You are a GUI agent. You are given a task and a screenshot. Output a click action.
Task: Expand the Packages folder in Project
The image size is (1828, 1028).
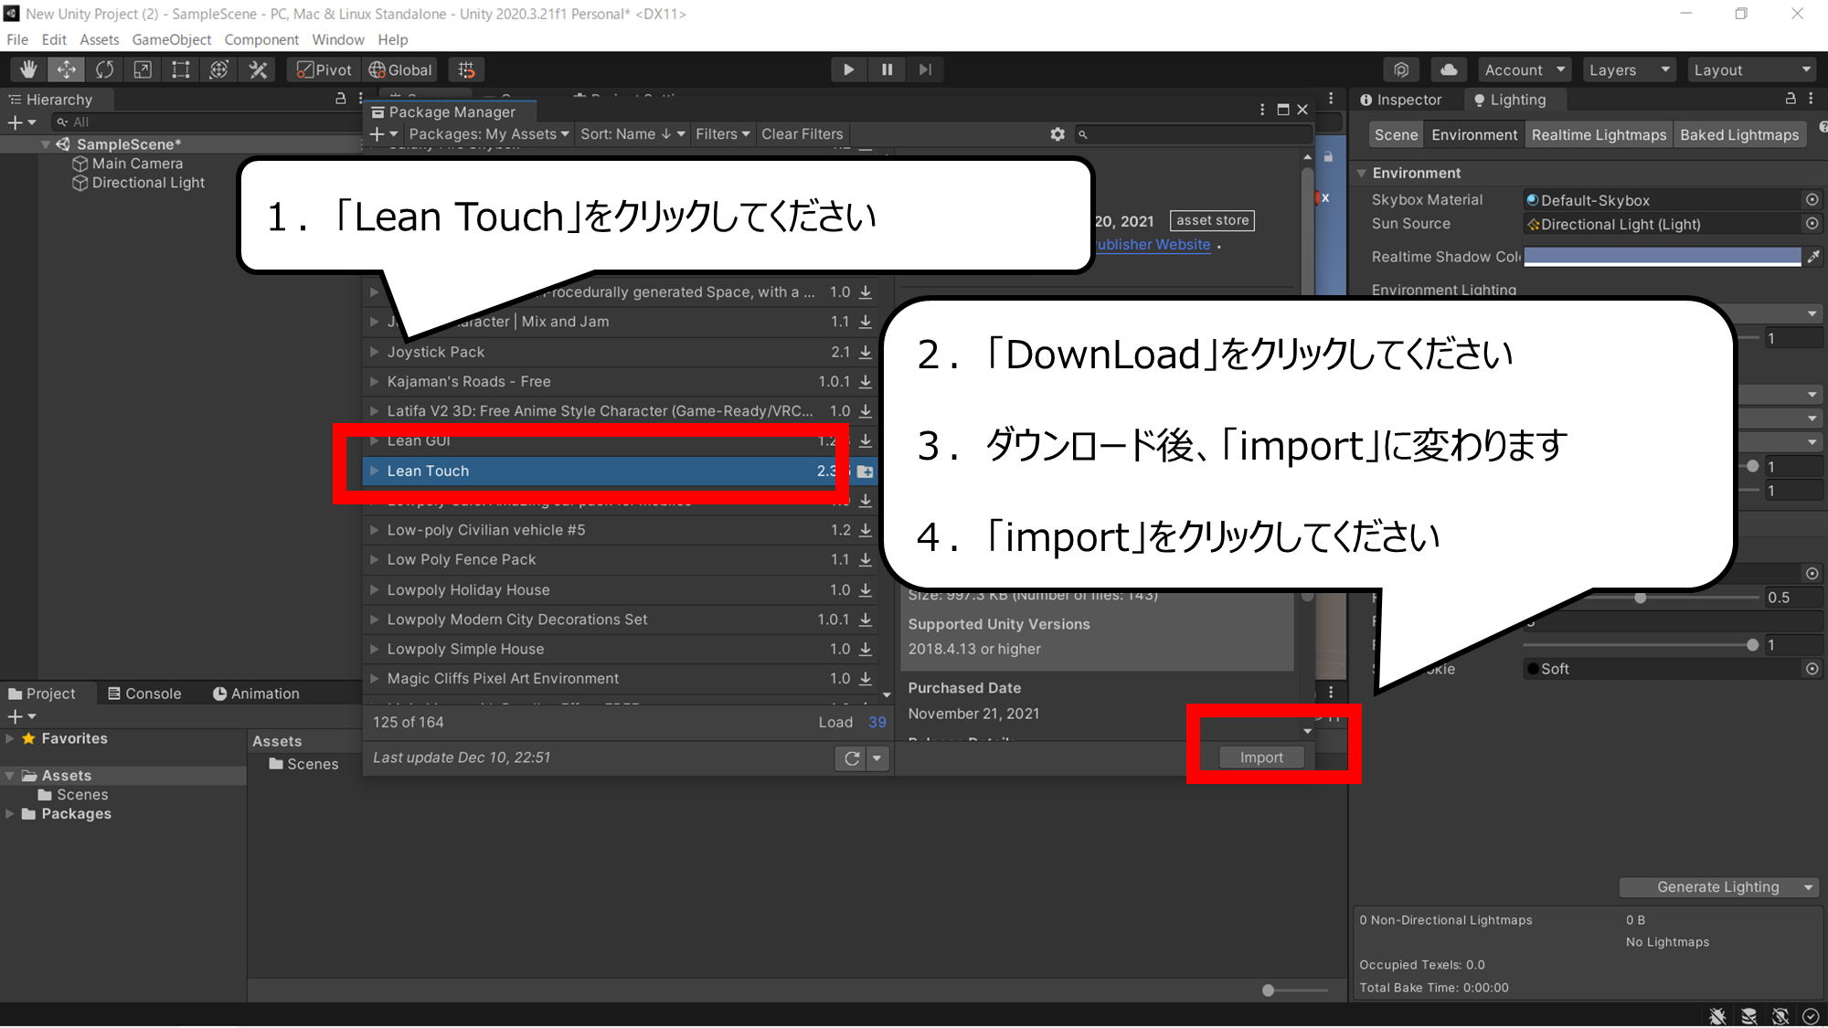pos(10,814)
